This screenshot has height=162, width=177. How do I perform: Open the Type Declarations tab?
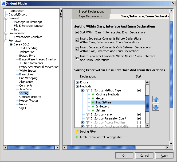tap(90, 16)
